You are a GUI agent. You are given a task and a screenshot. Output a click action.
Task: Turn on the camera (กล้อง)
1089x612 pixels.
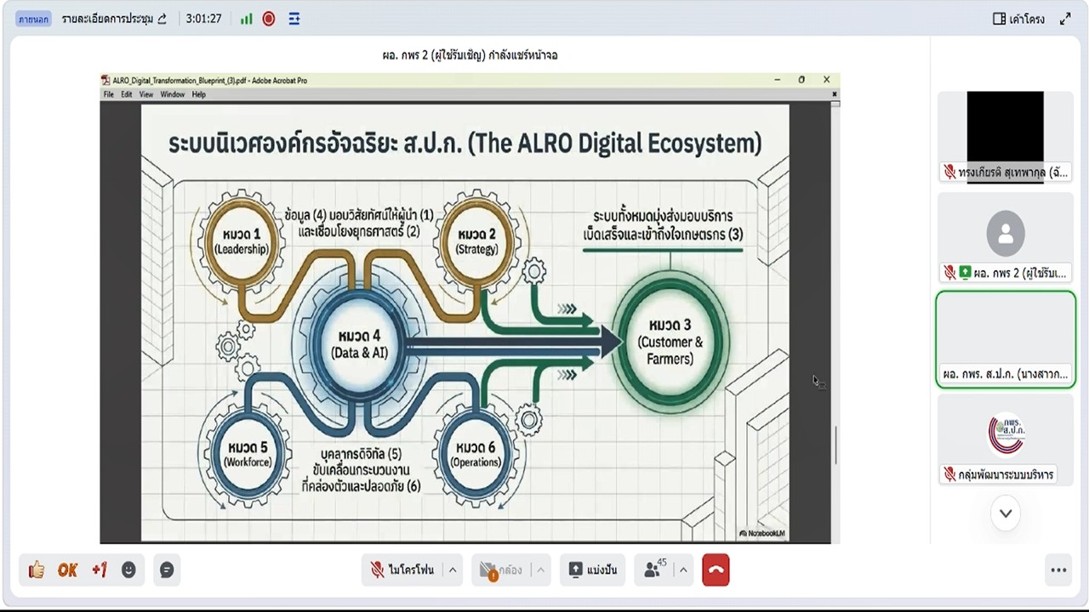501,569
